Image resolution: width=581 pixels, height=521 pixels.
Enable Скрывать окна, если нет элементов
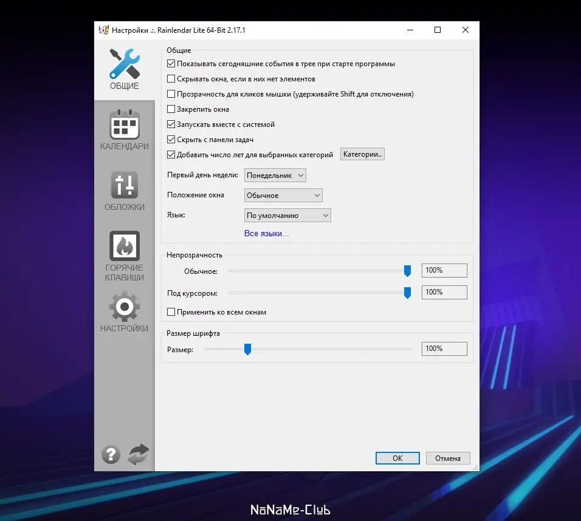(x=171, y=79)
